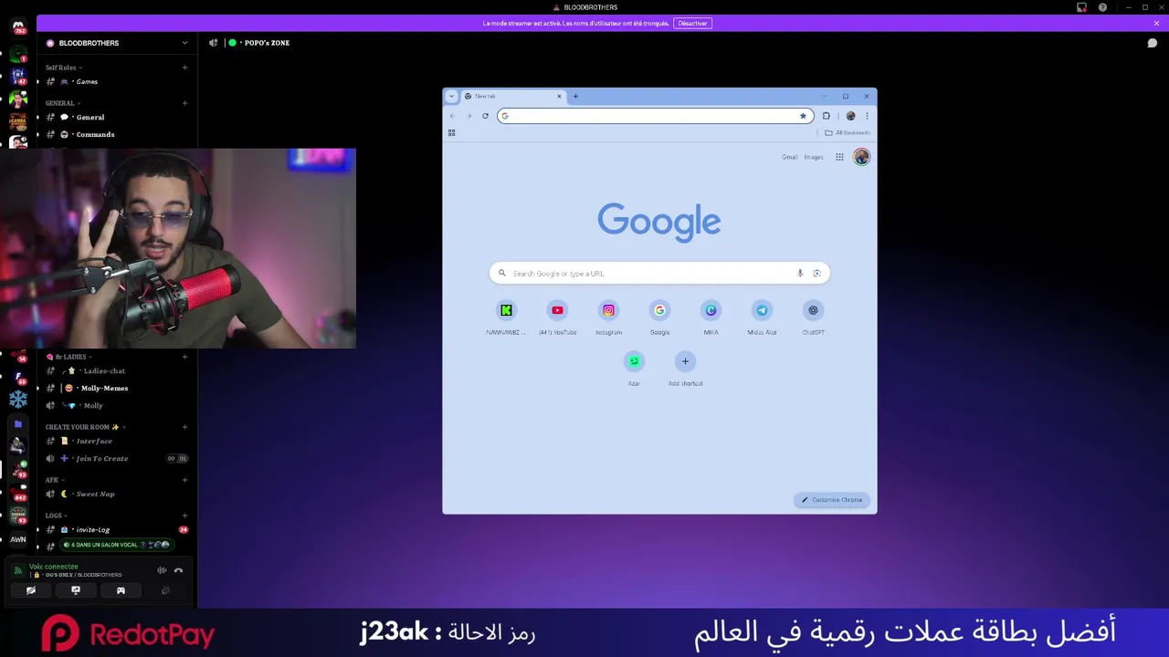Open the Azar shortcut
This screenshot has height=657, width=1169.
634,368
